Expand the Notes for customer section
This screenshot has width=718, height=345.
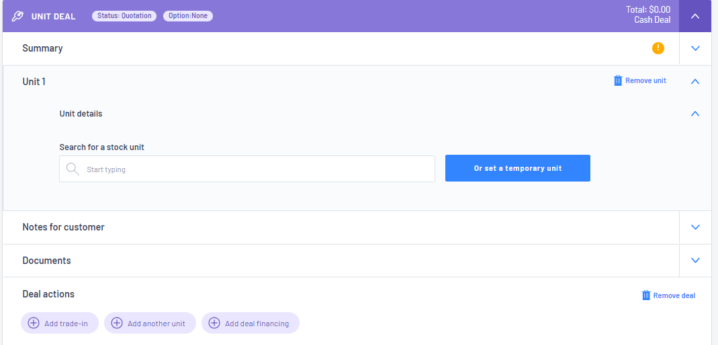pyautogui.click(x=695, y=227)
